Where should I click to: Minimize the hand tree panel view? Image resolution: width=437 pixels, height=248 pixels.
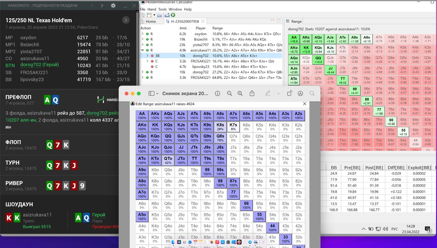[x=272, y=21]
